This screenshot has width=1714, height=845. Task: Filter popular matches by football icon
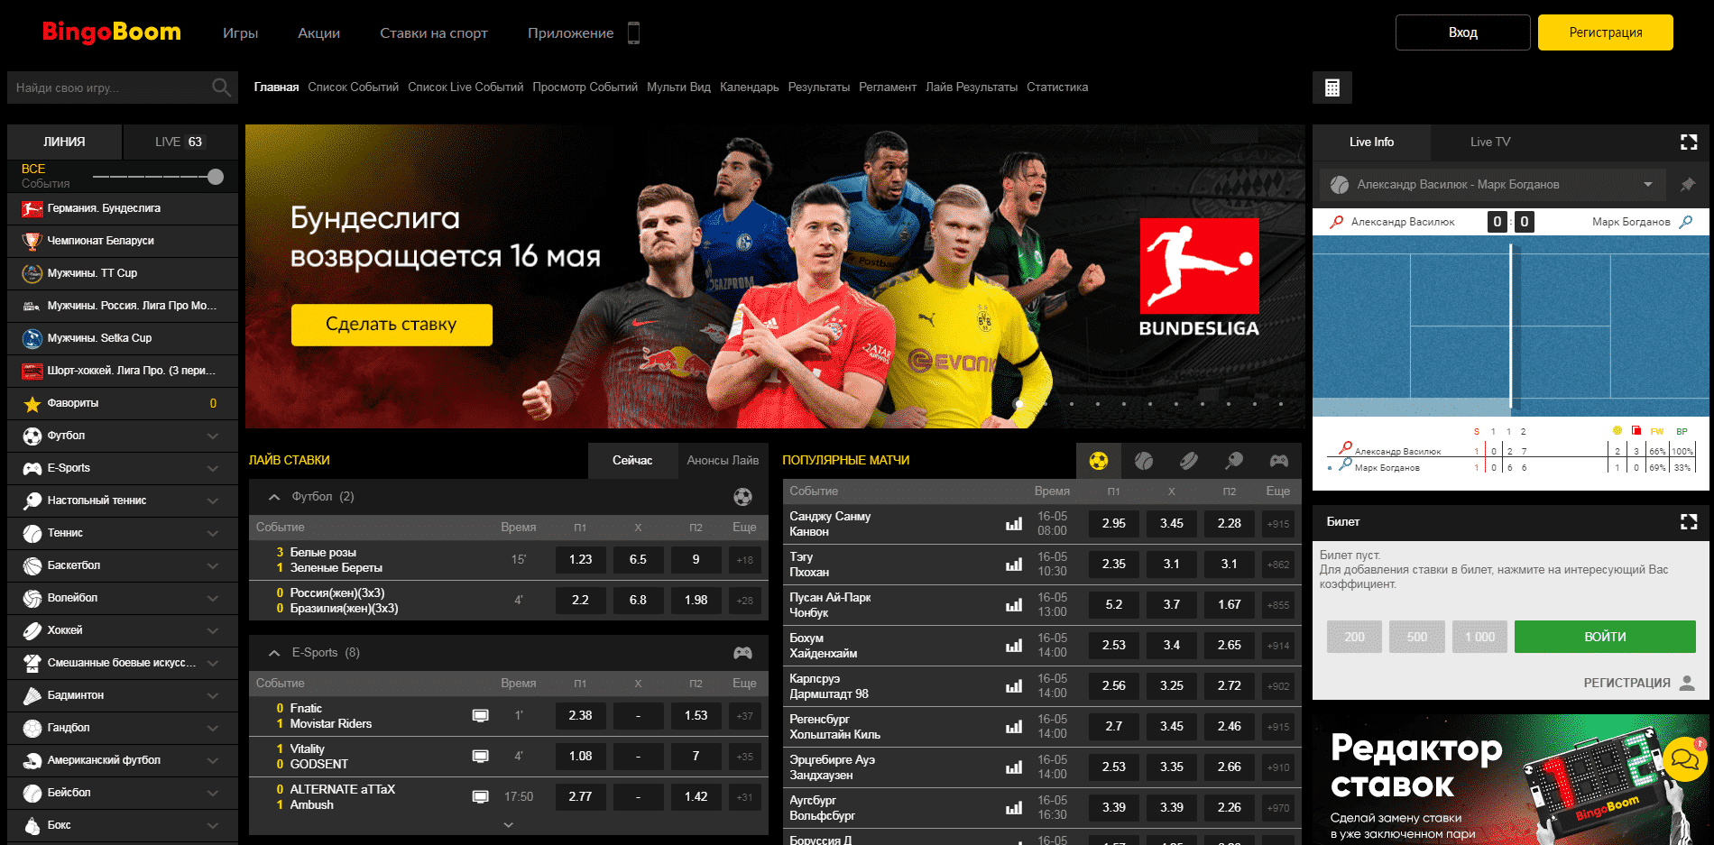(x=1098, y=461)
